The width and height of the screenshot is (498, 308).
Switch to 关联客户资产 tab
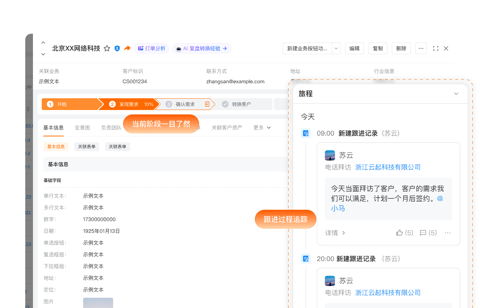pyautogui.click(x=227, y=128)
